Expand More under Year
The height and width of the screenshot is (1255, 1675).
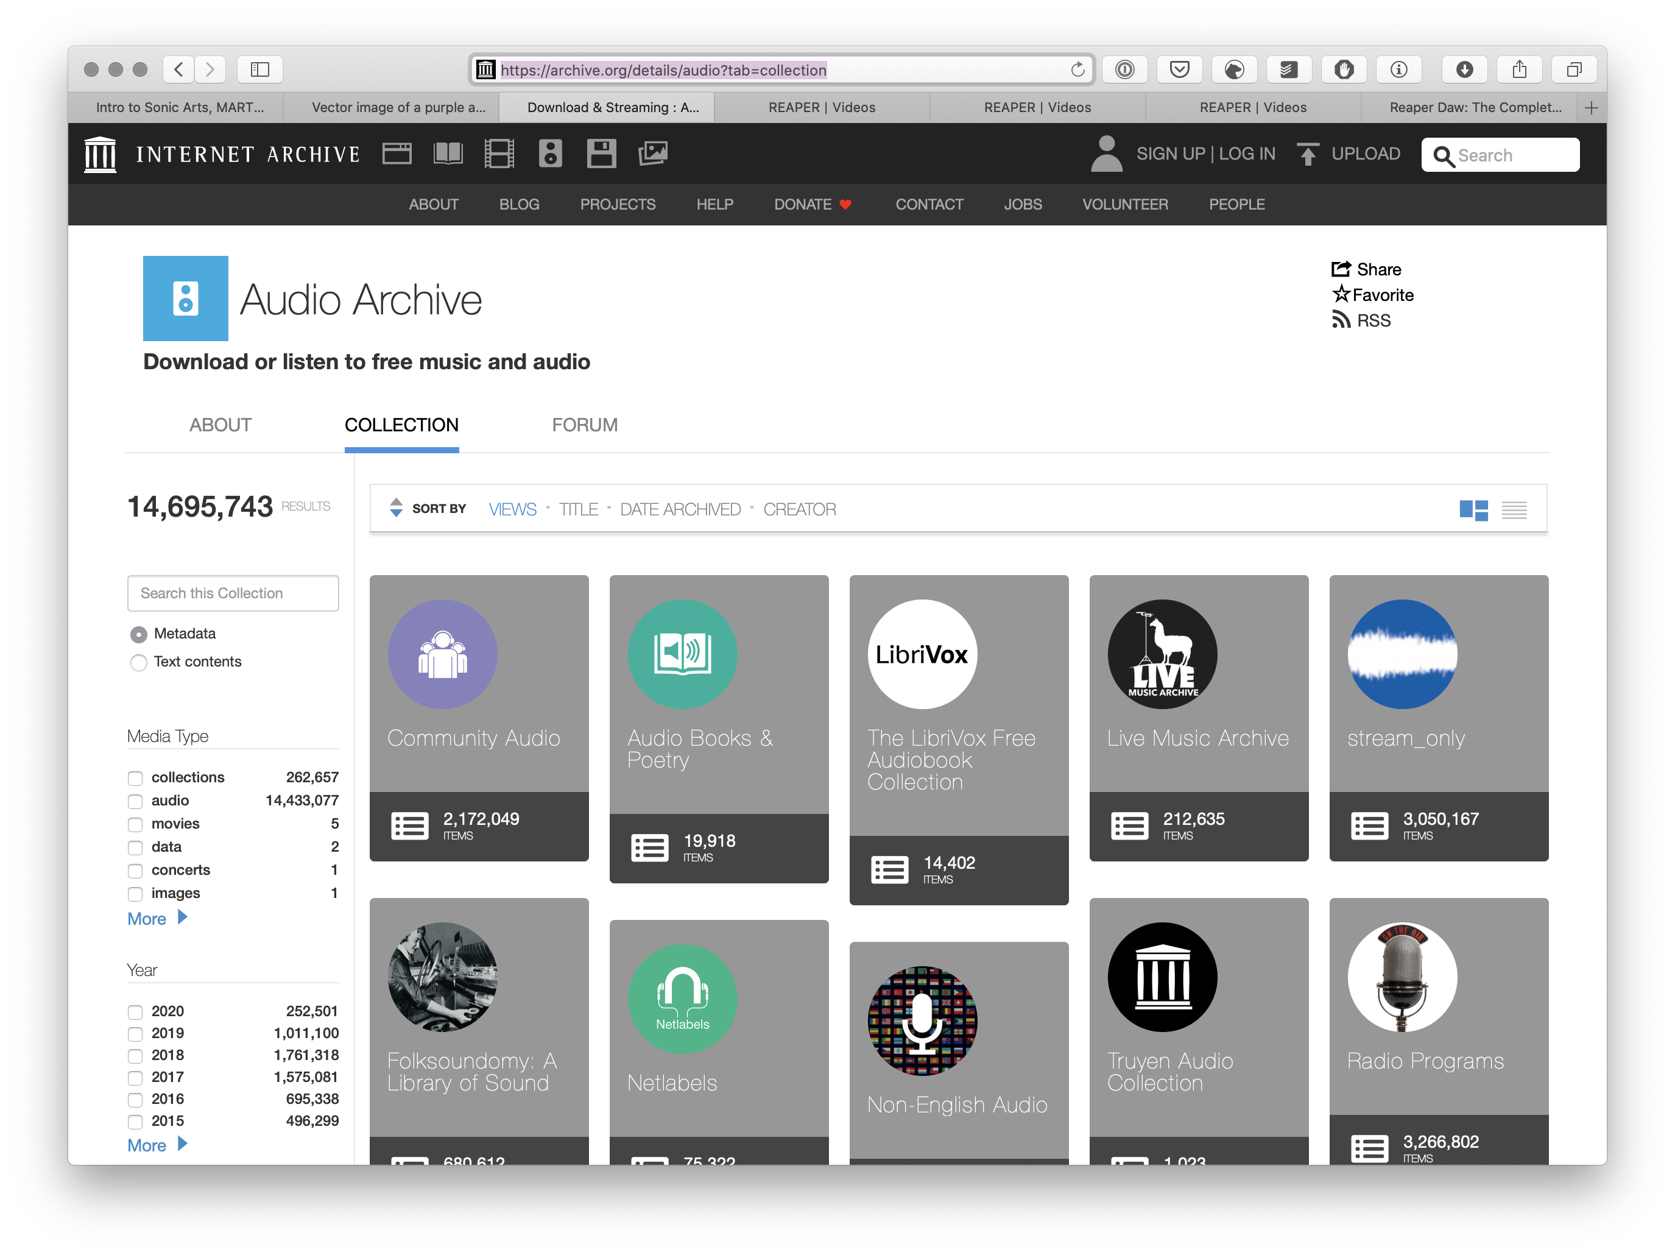157,1145
